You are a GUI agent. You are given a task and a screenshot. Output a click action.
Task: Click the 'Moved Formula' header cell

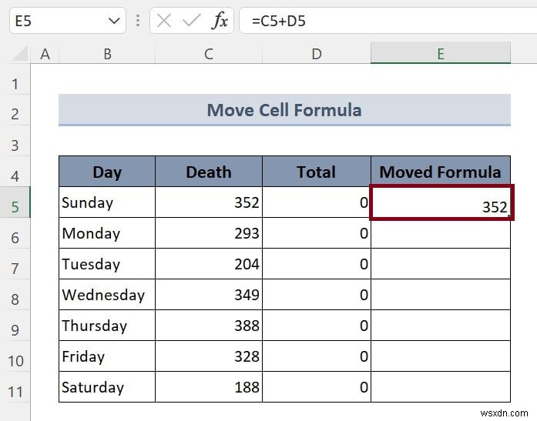pos(441,172)
